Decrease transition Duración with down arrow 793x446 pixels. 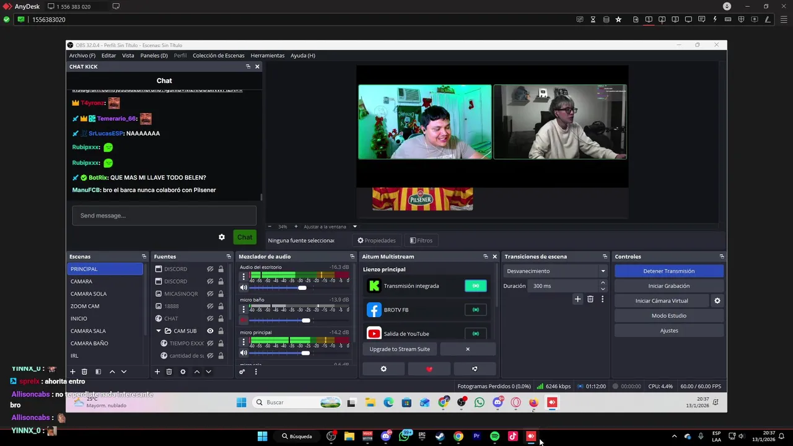pyautogui.click(x=603, y=289)
